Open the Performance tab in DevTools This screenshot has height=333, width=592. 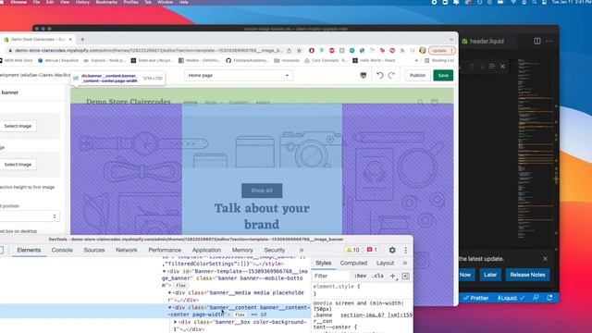pos(165,250)
